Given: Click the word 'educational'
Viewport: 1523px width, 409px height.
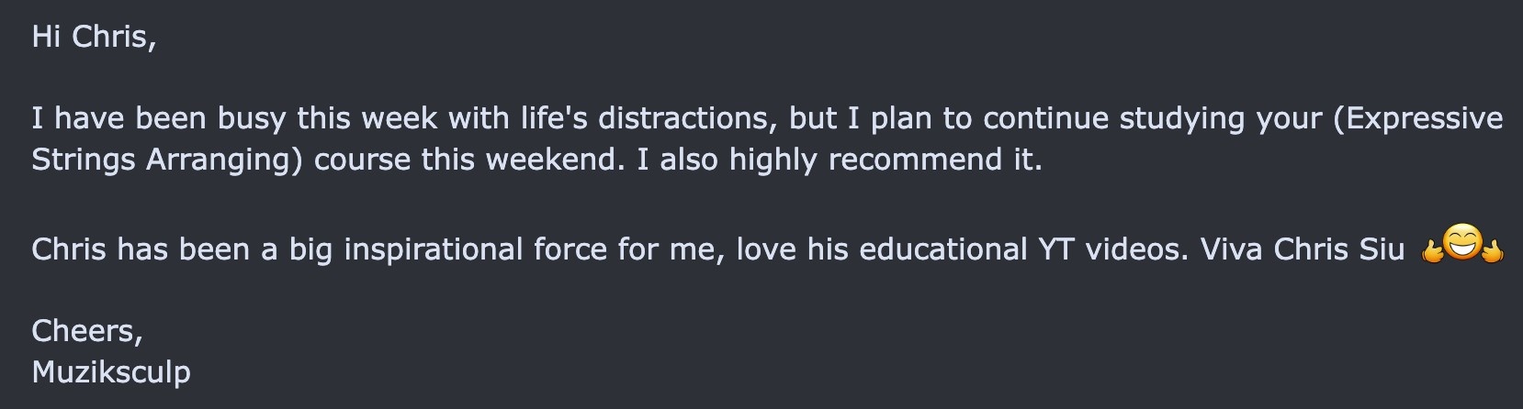Looking at the screenshot, I should (x=943, y=249).
